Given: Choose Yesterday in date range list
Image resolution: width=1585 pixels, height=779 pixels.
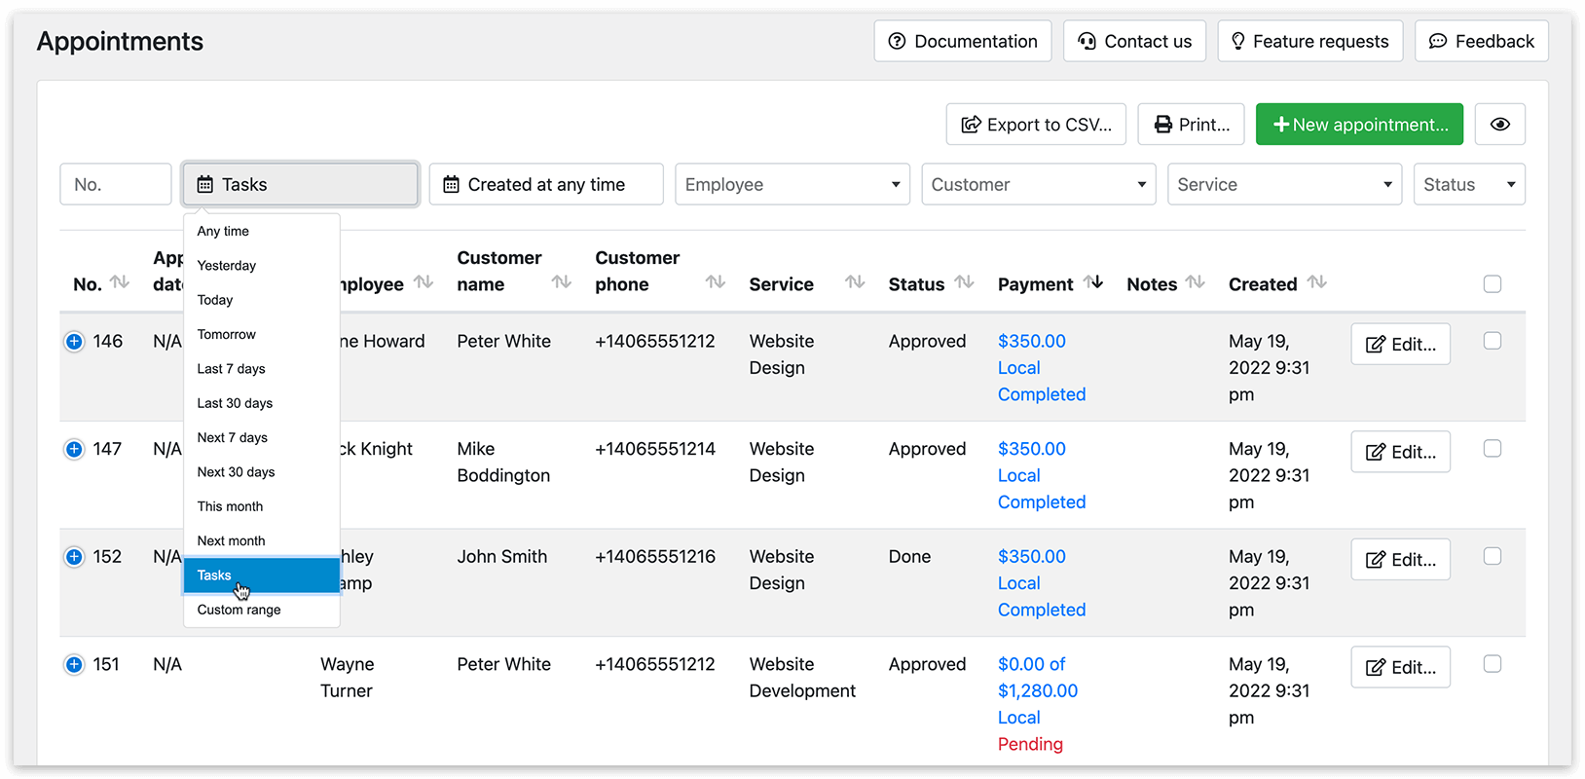Looking at the screenshot, I should click(262, 266).
